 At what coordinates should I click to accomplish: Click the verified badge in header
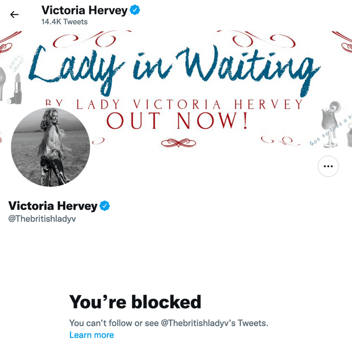tap(135, 10)
